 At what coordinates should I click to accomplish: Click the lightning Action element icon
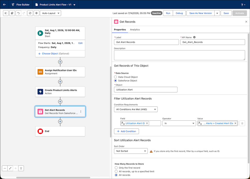tap(40, 92)
